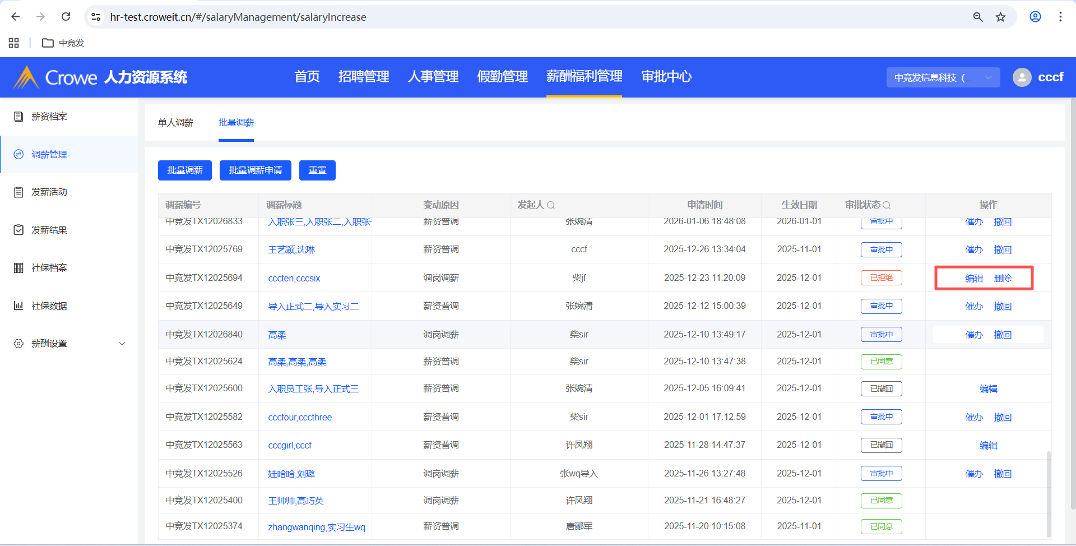Open the 中竞发信息科技 company dropdown

(x=943, y=77)
